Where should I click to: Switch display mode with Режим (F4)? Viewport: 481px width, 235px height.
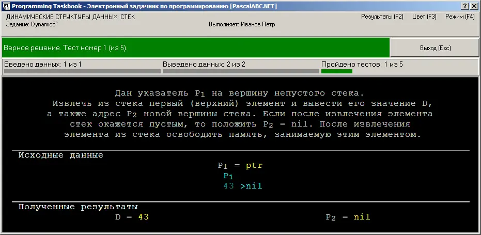pyautogui.click(x=459, y=17)
